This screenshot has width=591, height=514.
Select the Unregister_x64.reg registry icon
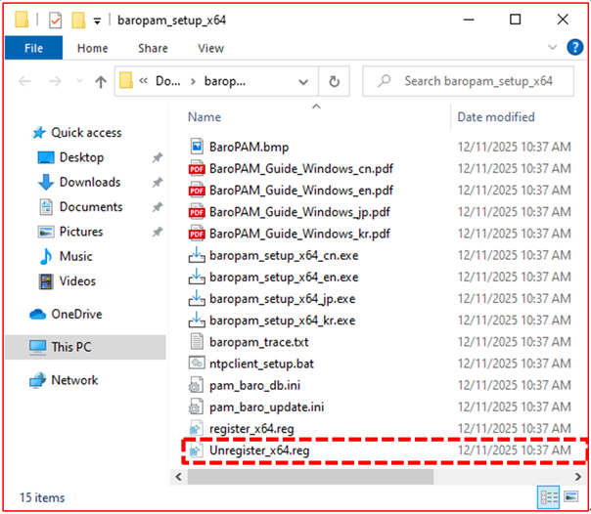pyautogui.click(x=196, y=450)
